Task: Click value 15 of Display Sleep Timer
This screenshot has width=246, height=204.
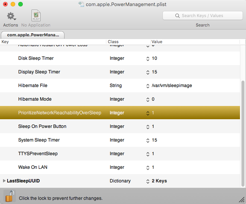Action: point(155,72)
